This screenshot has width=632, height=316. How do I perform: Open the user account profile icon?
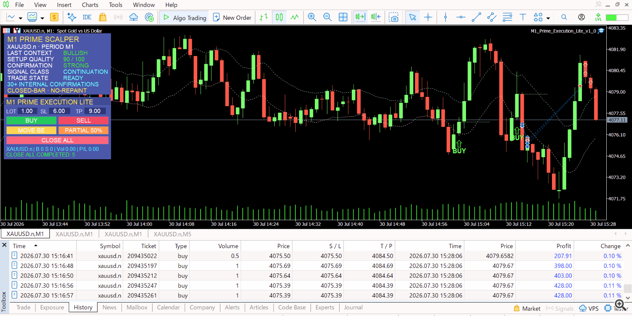(581, 17)
